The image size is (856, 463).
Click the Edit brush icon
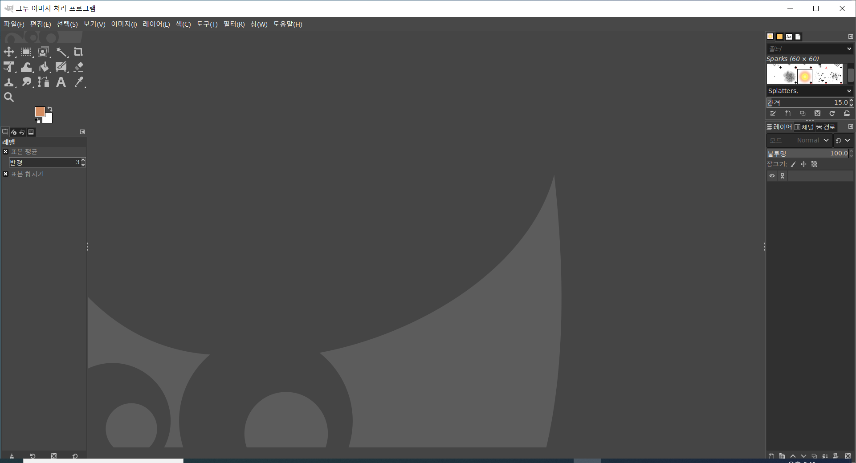(773, 114)
